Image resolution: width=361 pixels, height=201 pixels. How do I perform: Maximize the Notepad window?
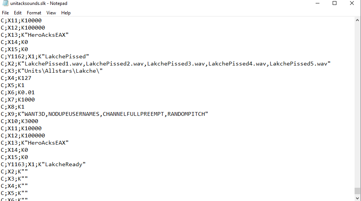(x=335, y=3)
